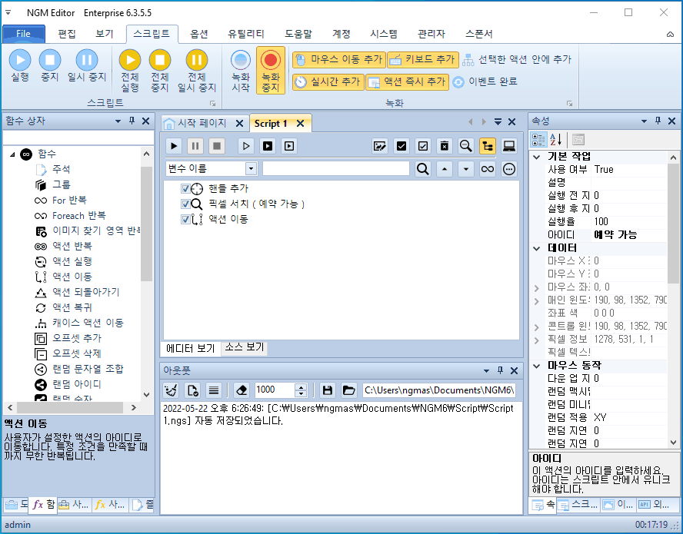The image size is (683, 534).
Task: Click the edit-action pencil icon in editor toolbar
Action: point(380,146)
